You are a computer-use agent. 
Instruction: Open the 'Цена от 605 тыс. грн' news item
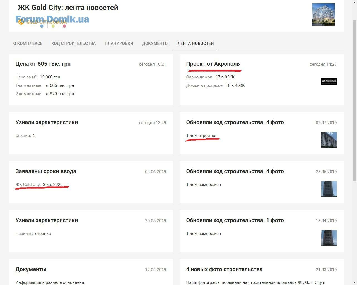[x=43, y=64]
